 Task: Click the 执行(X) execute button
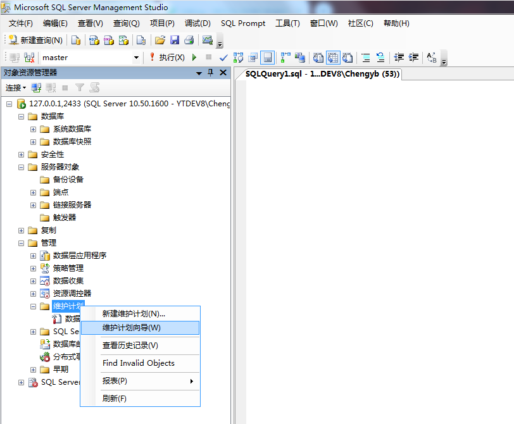click(167, 58)
